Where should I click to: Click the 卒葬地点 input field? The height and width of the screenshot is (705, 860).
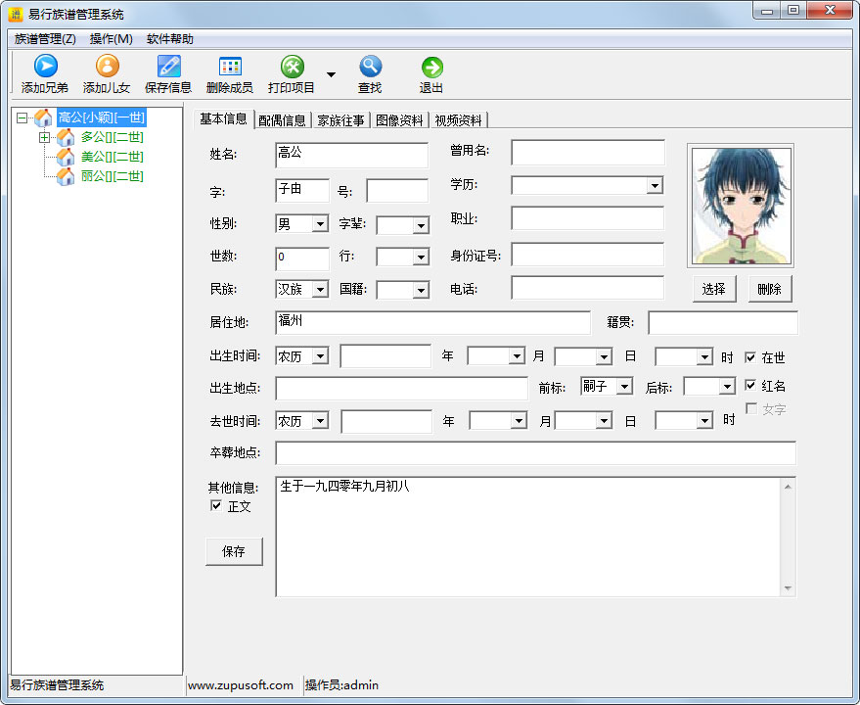pos(535,453)
